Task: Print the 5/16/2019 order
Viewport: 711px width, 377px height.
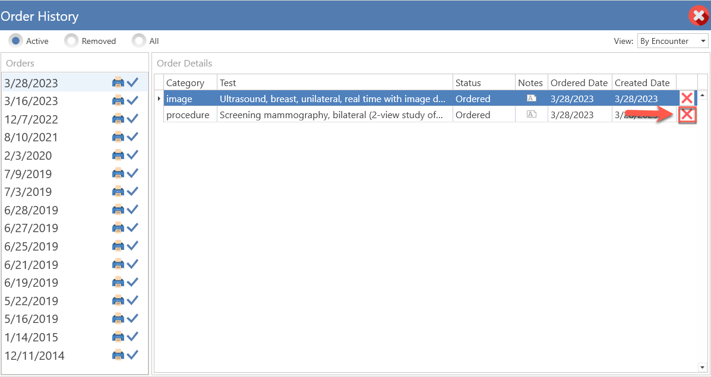Action: pyautogui.click(x=118, y=319)
